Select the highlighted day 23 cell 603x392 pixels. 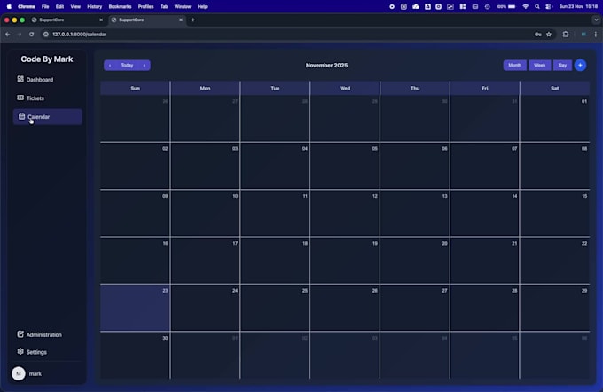coord(135,308)
